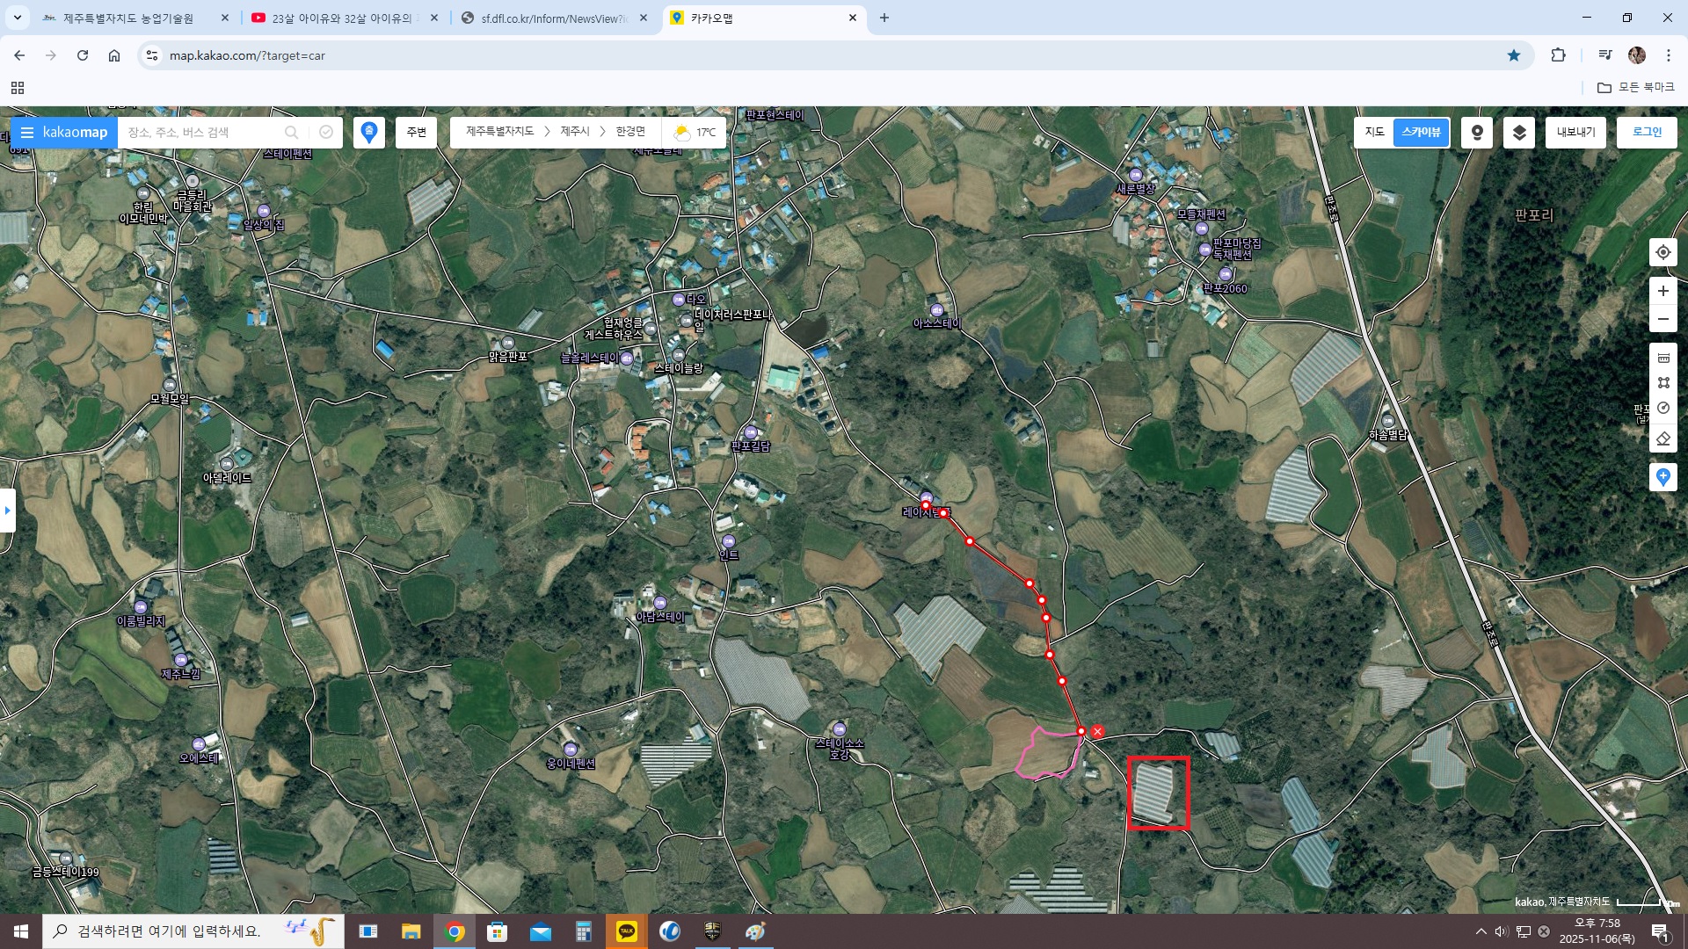This screenshot has width=1688, height=949.
Task: Expand the collapsed left side panel arrow
Action: (7, 510)
